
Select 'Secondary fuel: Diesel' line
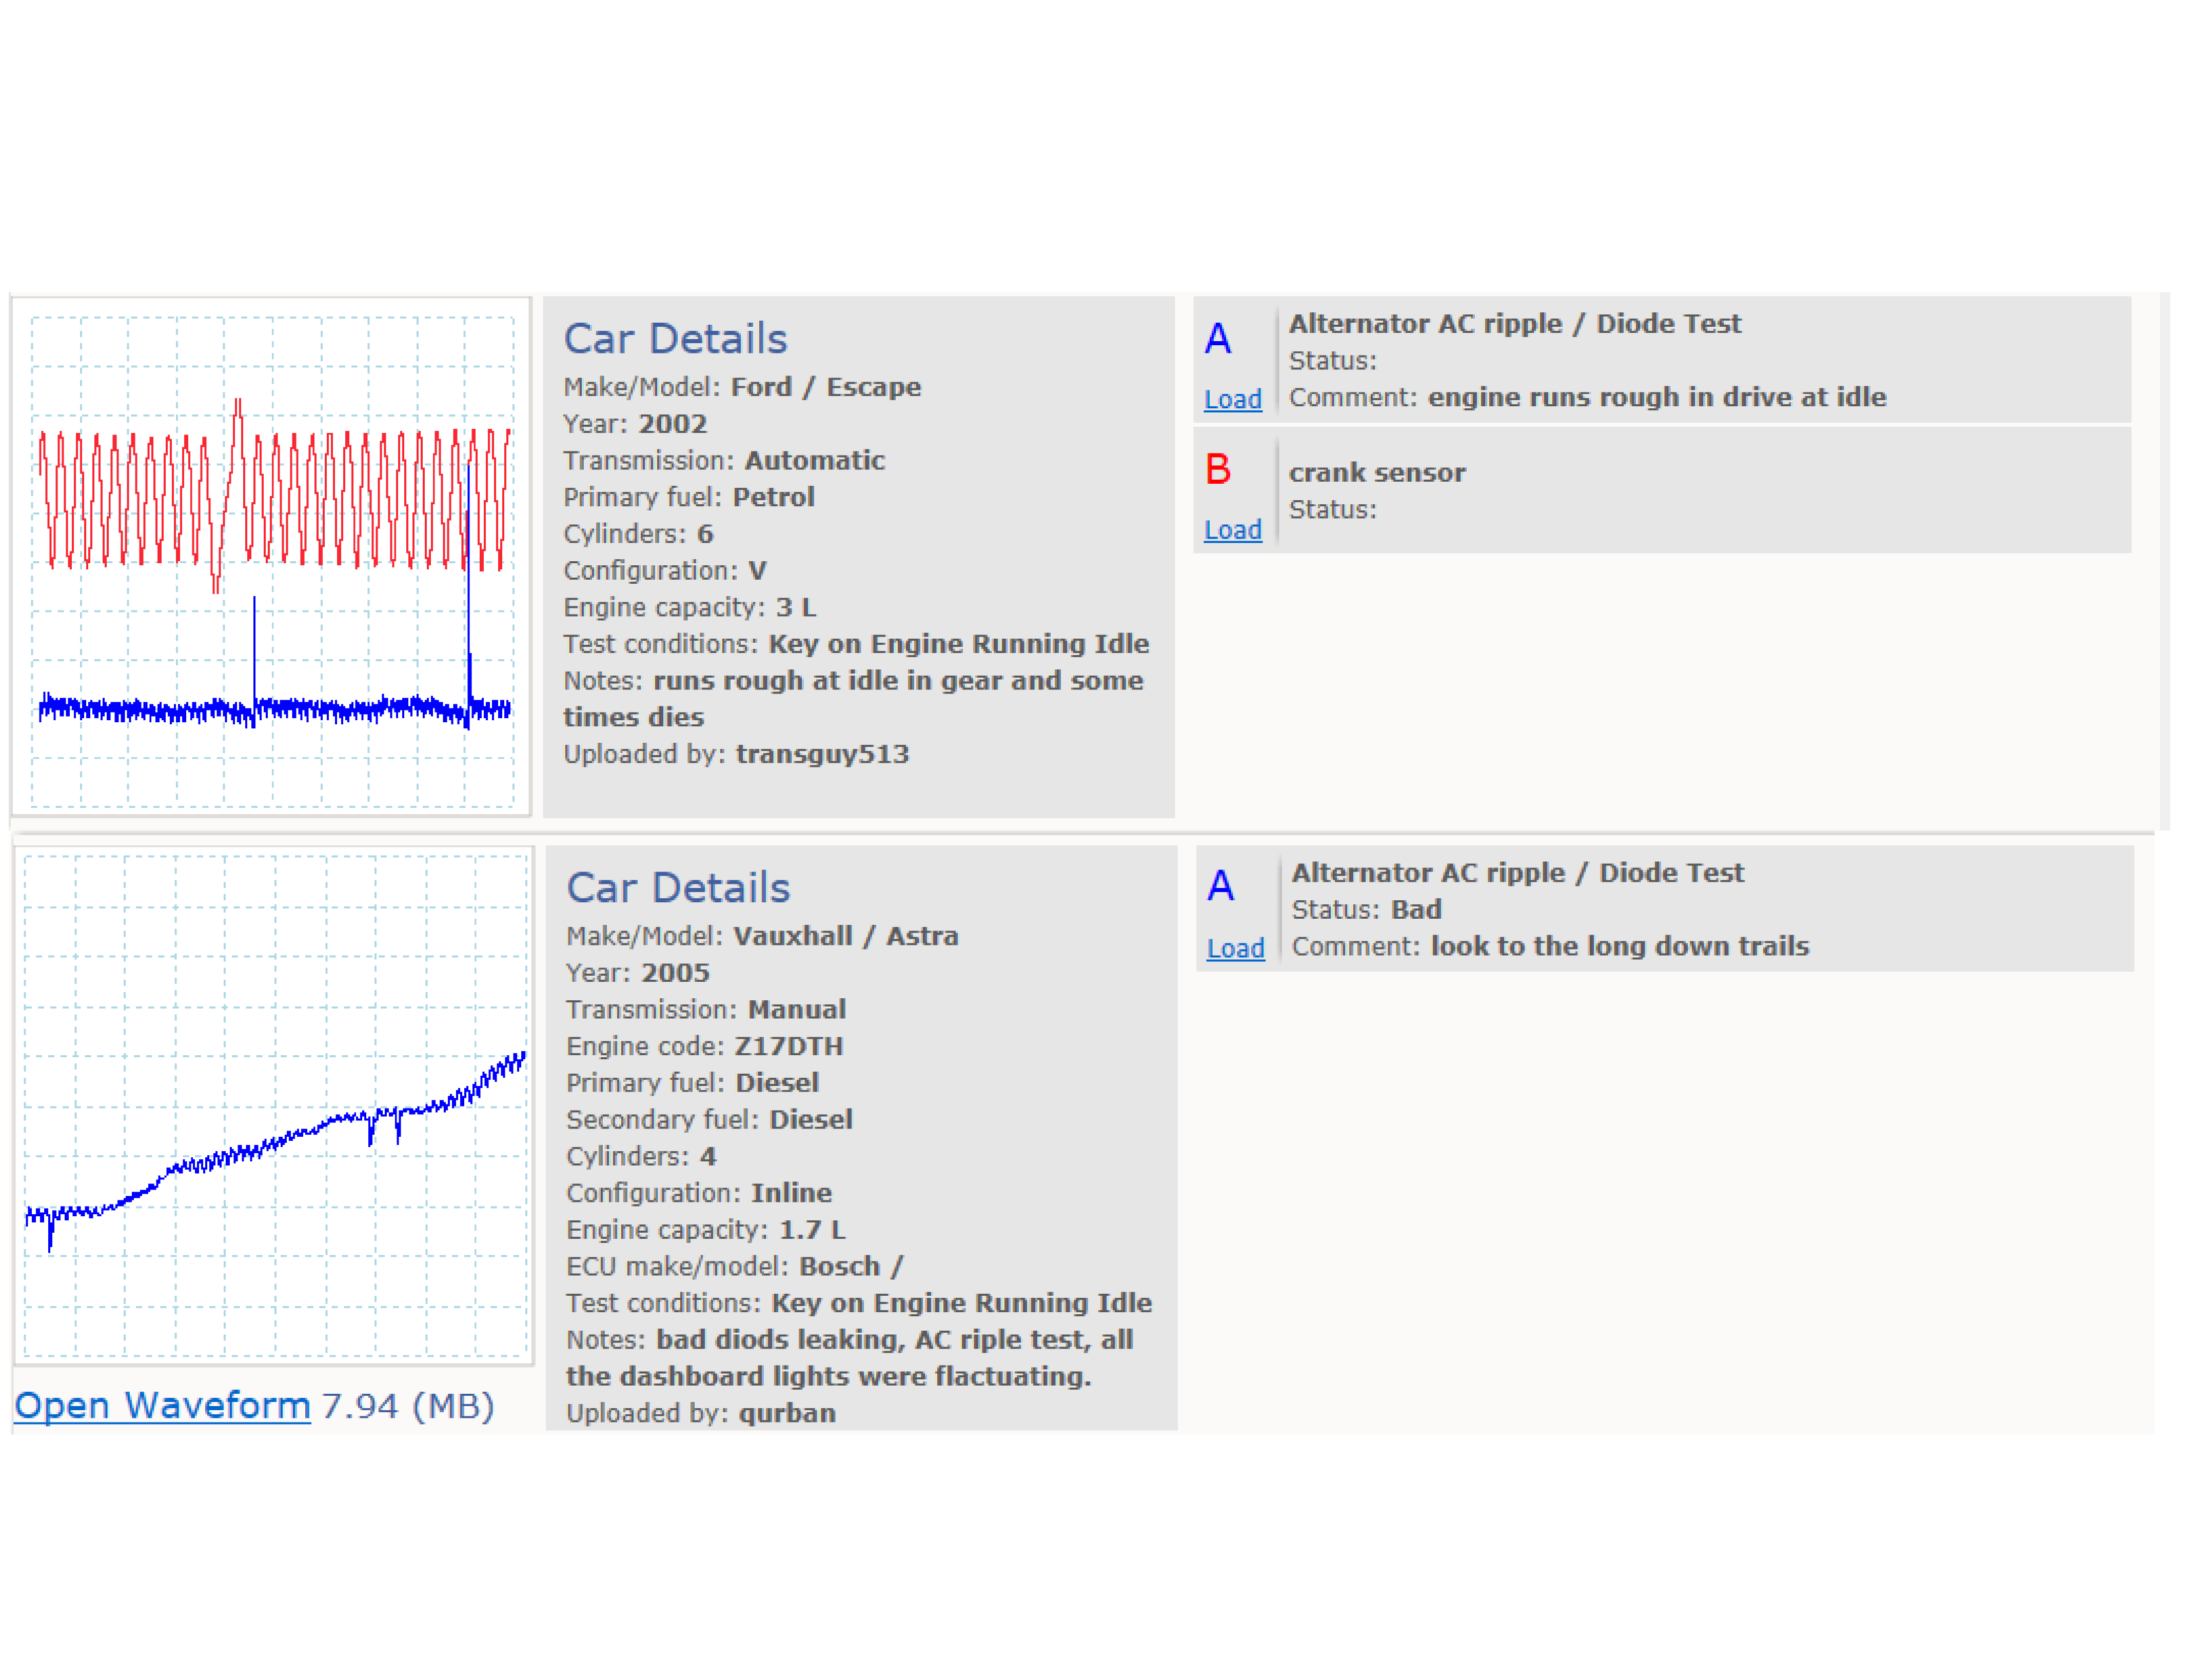click(709, 1120)
